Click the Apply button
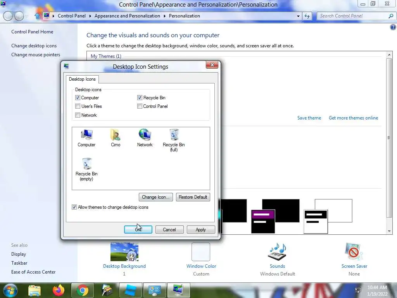Image resolution: width=397 pixels, height=298 pixels. pyautogui.click(x=201, y=230)
